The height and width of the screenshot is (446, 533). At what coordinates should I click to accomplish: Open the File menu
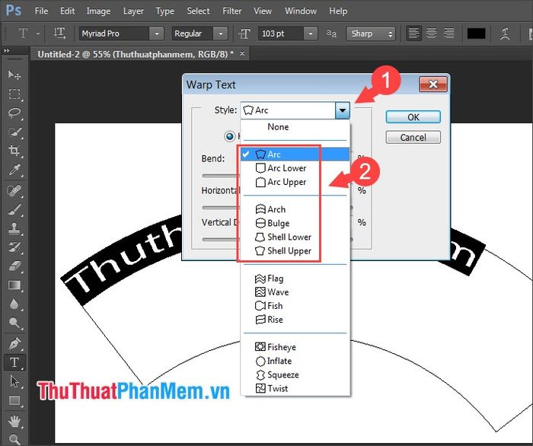(x=41, y=11)
